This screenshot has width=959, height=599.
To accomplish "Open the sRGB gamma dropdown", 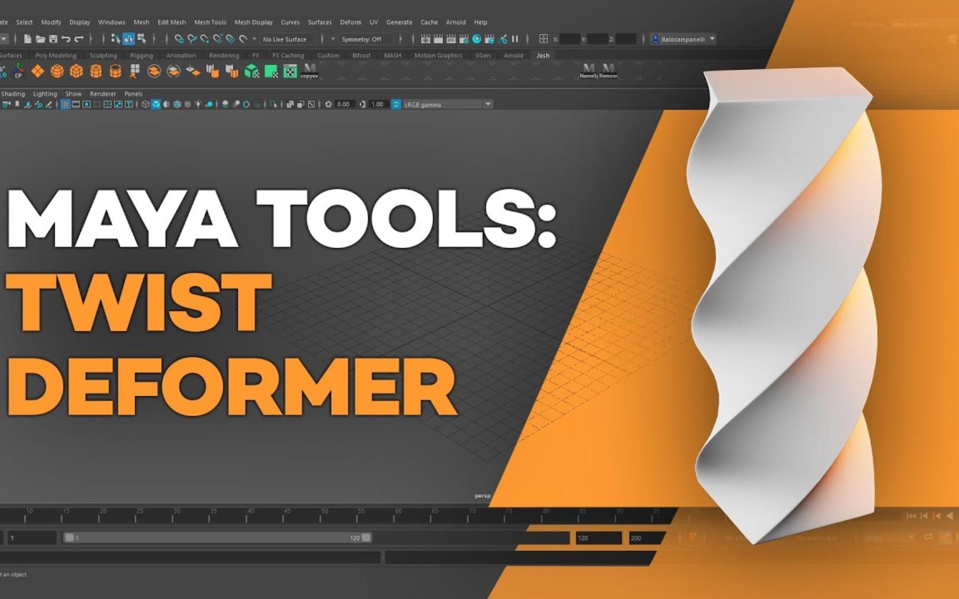I will tap(447, 104).
